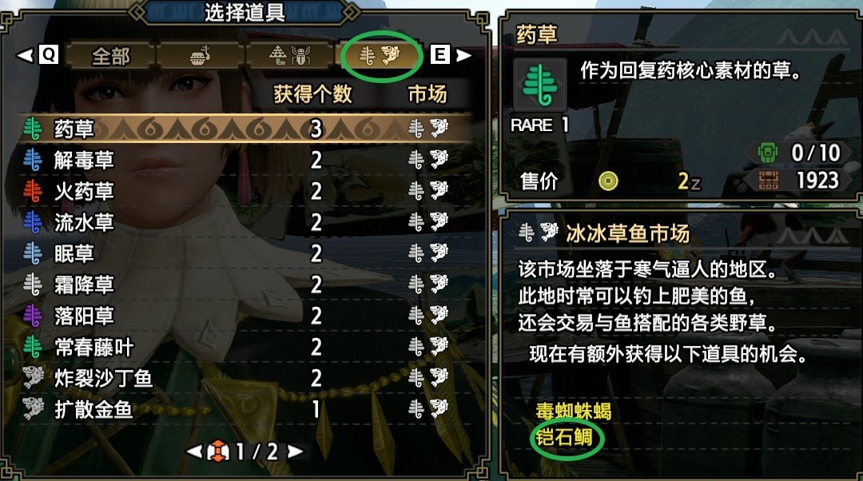
Task: Click the large 药草 icon in detail panel
Action: 540,85
